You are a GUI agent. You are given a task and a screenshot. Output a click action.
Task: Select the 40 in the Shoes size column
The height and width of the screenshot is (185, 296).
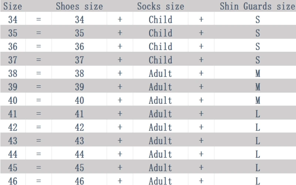[x=80, y=100]
